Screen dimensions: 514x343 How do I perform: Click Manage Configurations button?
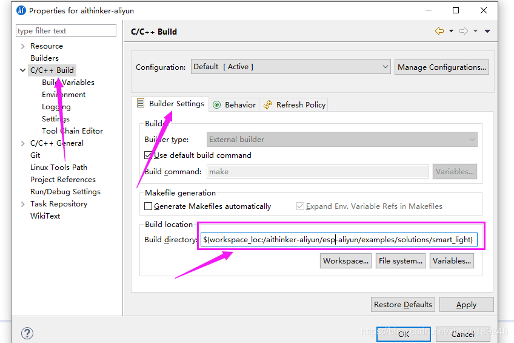(x=442, y=67)
